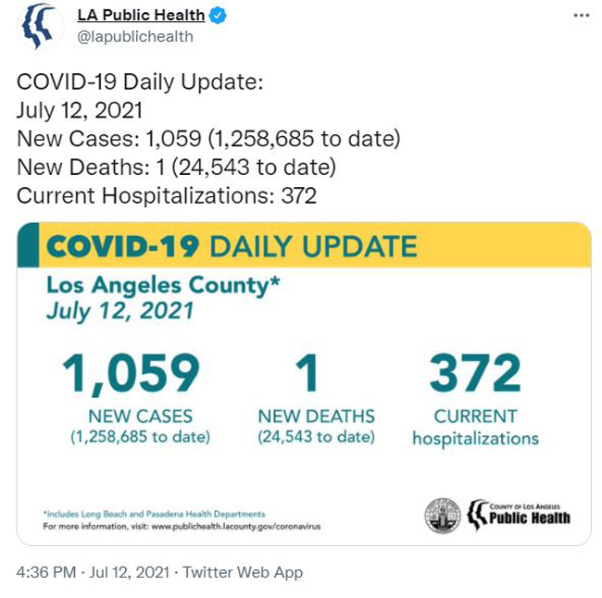
Task: Click the Jul 12, 2021 date link
Action: click(x=129, y=572)
